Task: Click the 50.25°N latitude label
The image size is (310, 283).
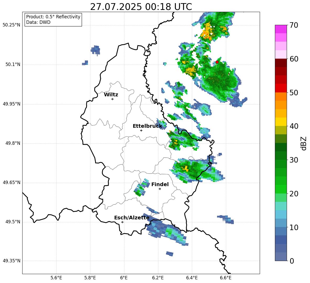Action: [12, 25]
